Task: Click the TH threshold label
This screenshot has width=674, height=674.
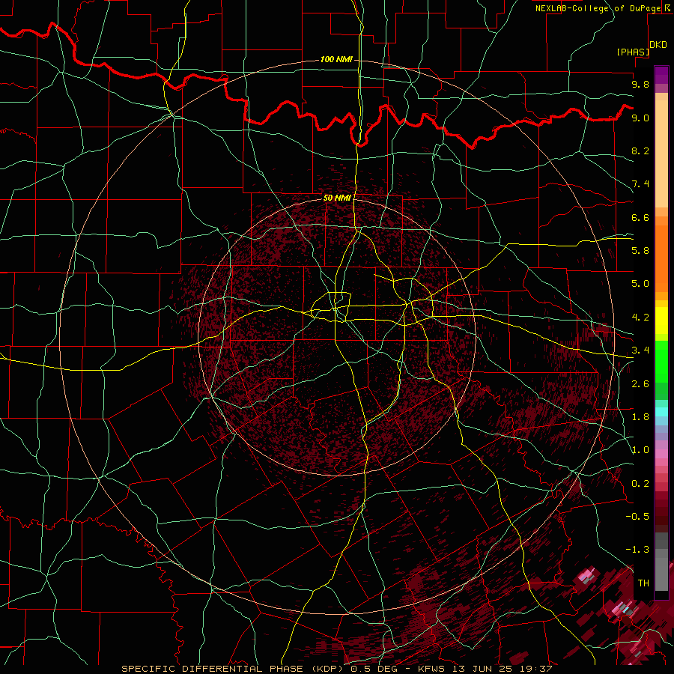Action: 643,583
